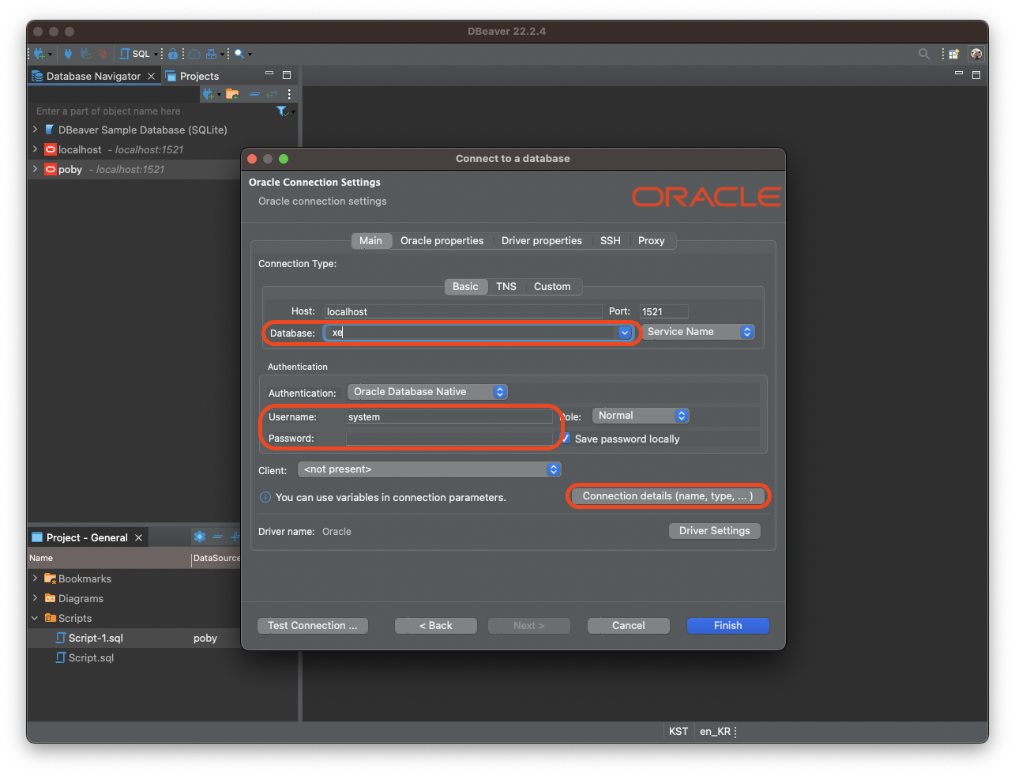Screen dimensions: 1015x776
Task: Open the Proxy tab
Action: click(x=652, y=241)
